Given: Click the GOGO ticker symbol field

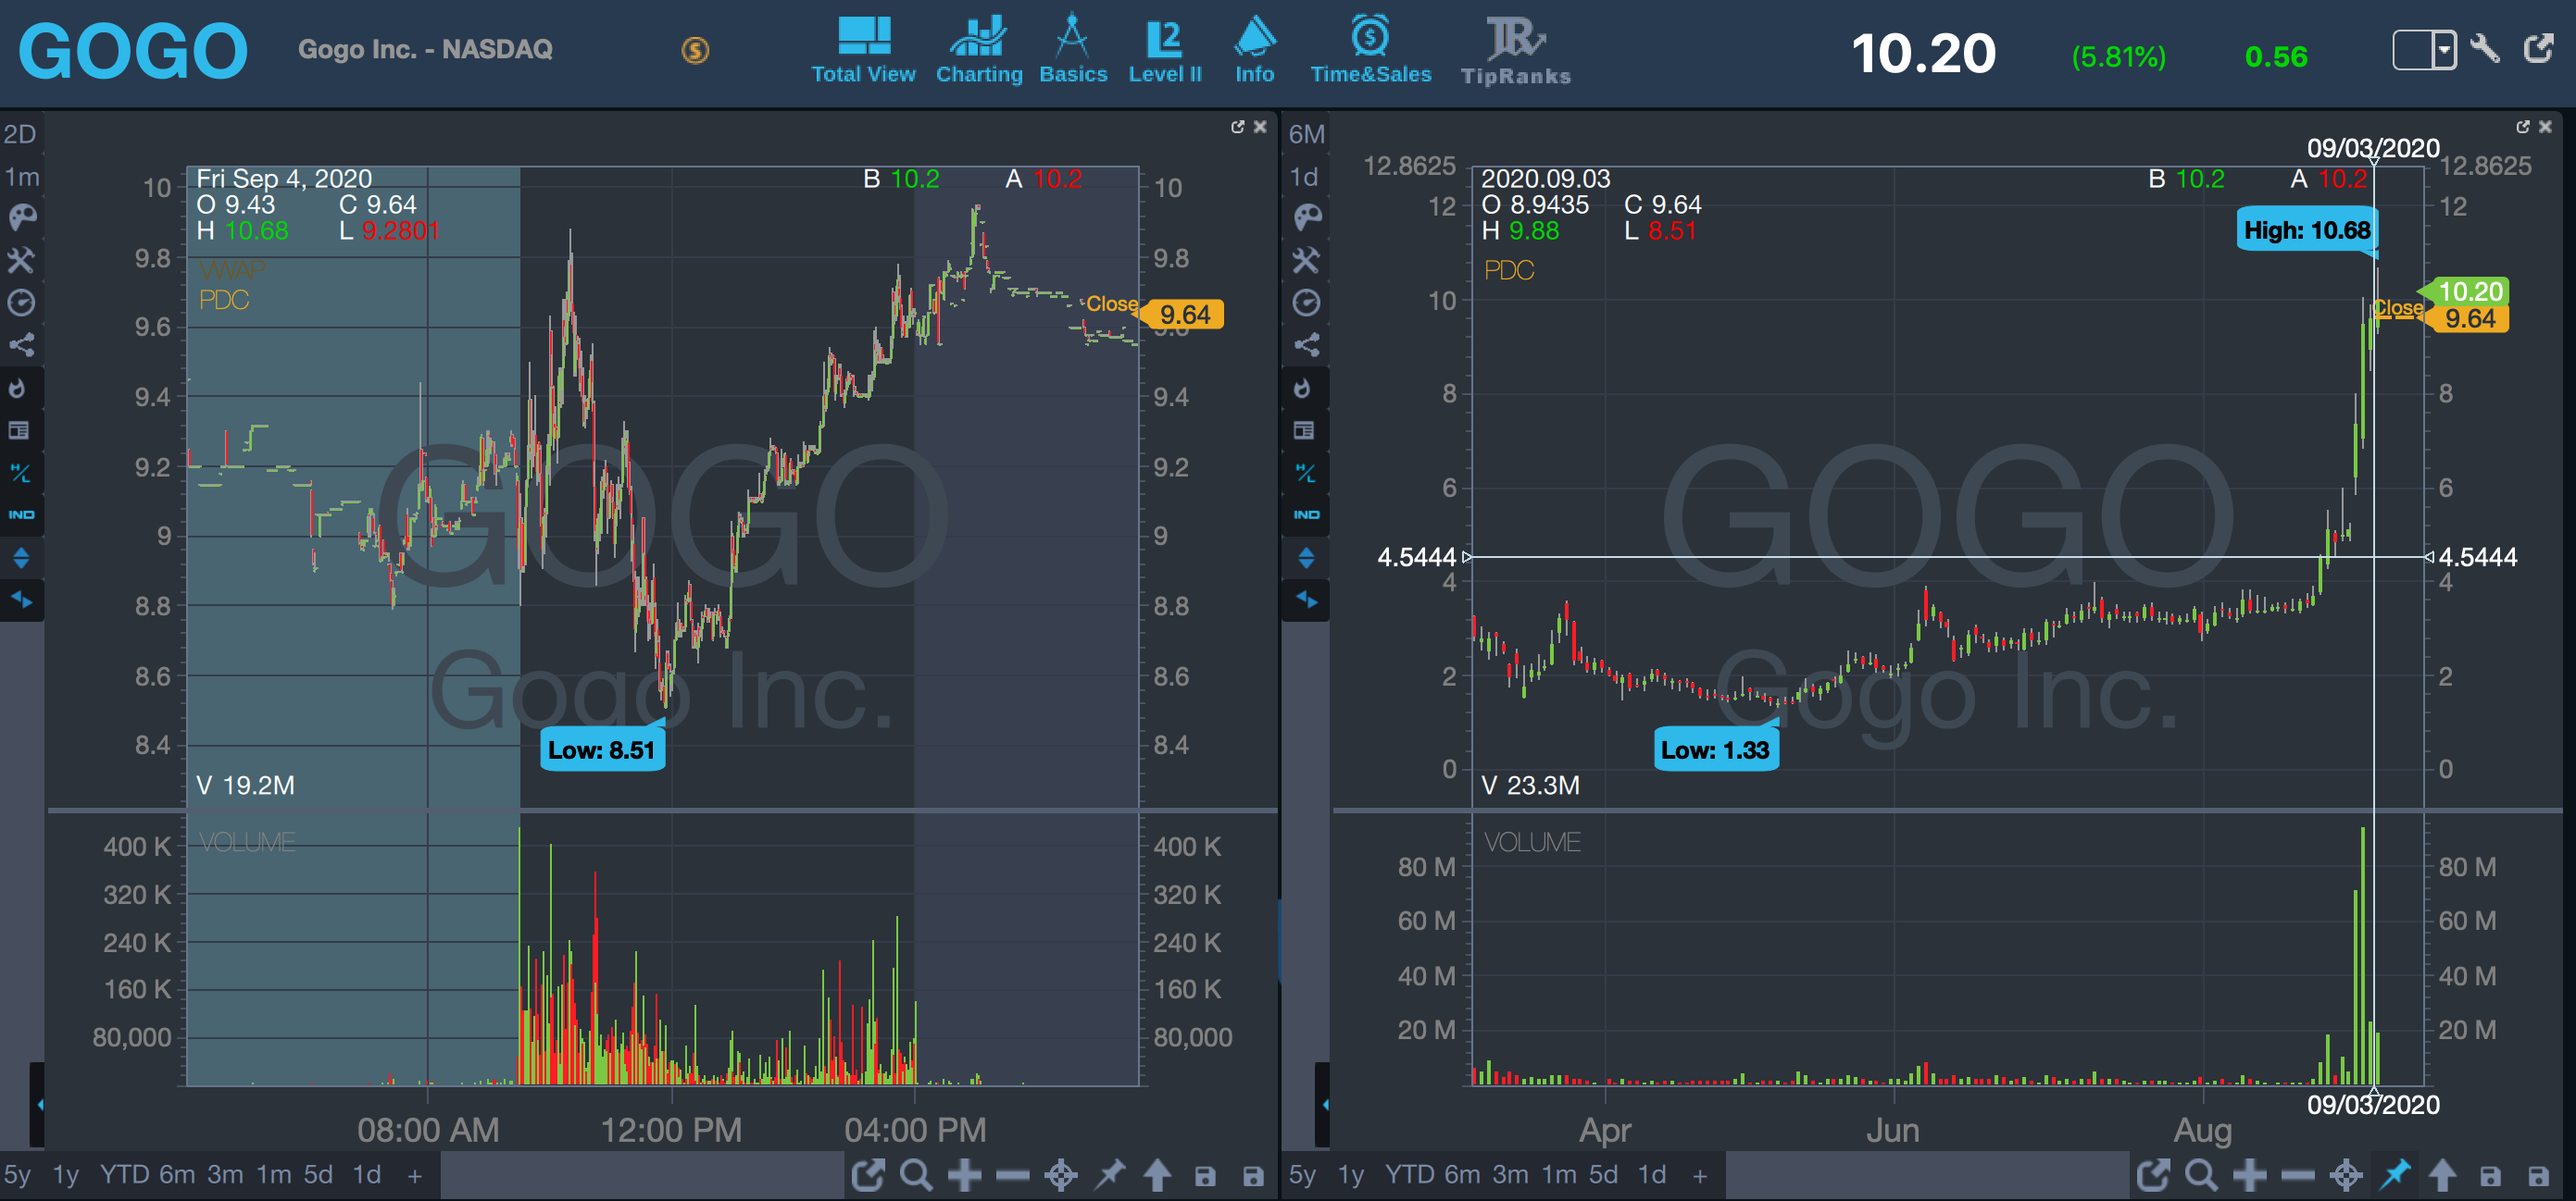Looking at the screenshot, I should tap(133, 51).
